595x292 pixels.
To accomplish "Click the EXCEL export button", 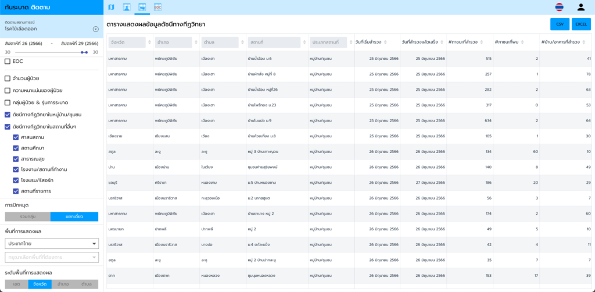I will point(581,24).
